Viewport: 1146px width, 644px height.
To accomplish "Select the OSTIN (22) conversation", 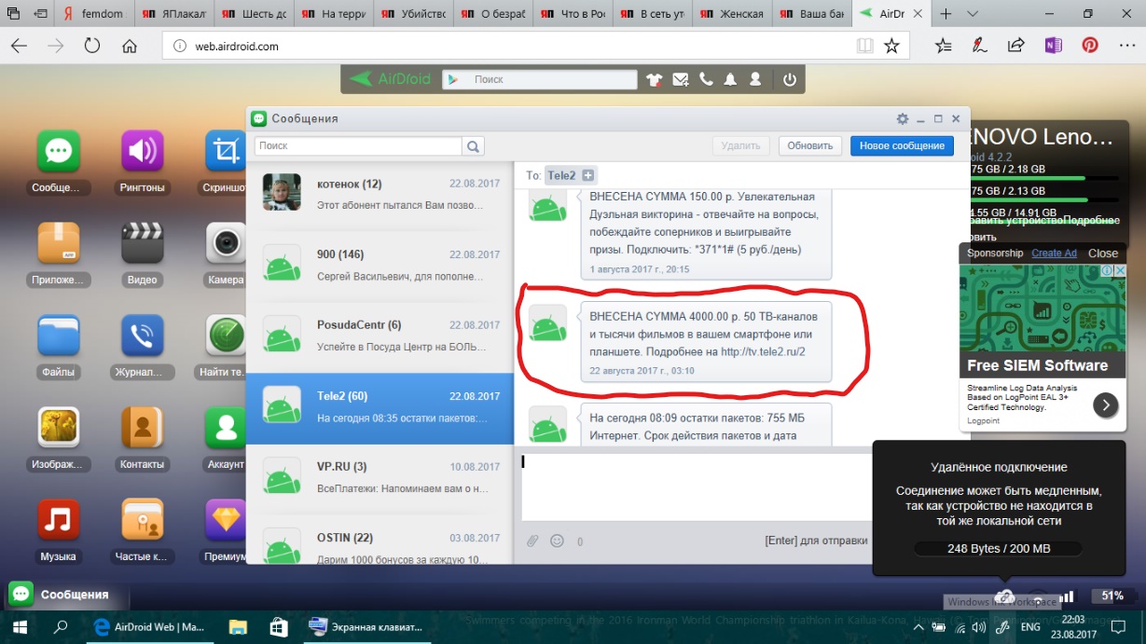I will pyautogui.click(x=380, y=540).
